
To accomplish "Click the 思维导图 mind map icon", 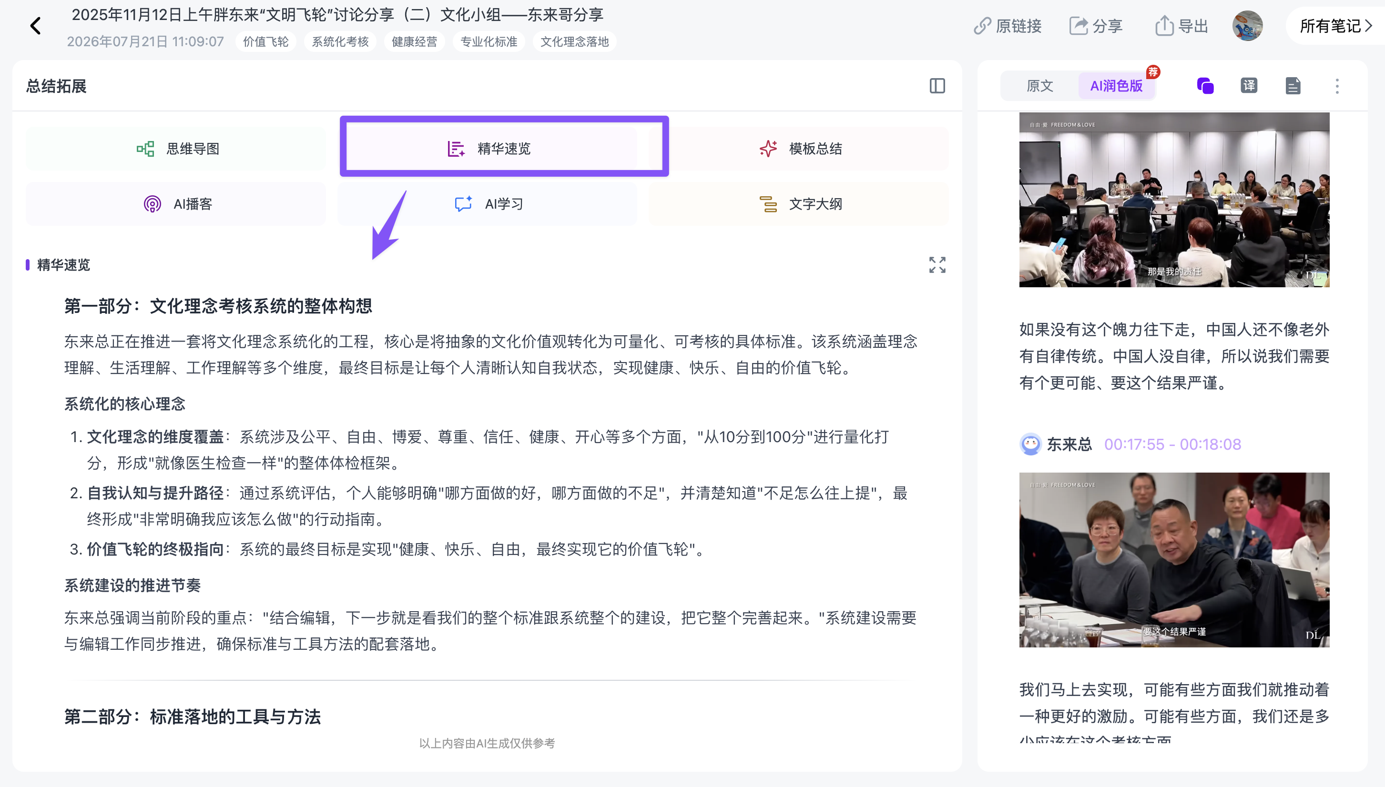I will coord(145,149).
